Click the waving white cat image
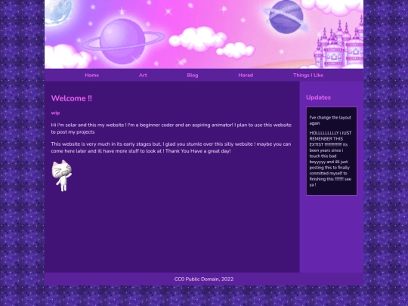The width and height of the screenshot is (408, 306). tap(62, 175)
